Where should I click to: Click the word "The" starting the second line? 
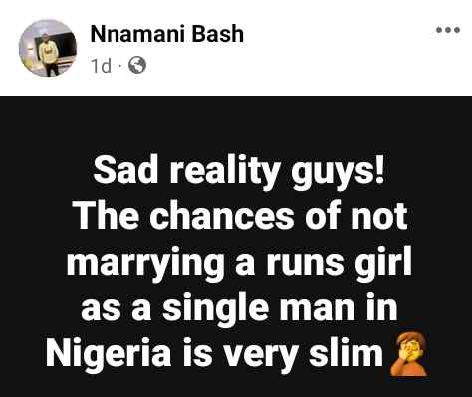click(107, 215)
